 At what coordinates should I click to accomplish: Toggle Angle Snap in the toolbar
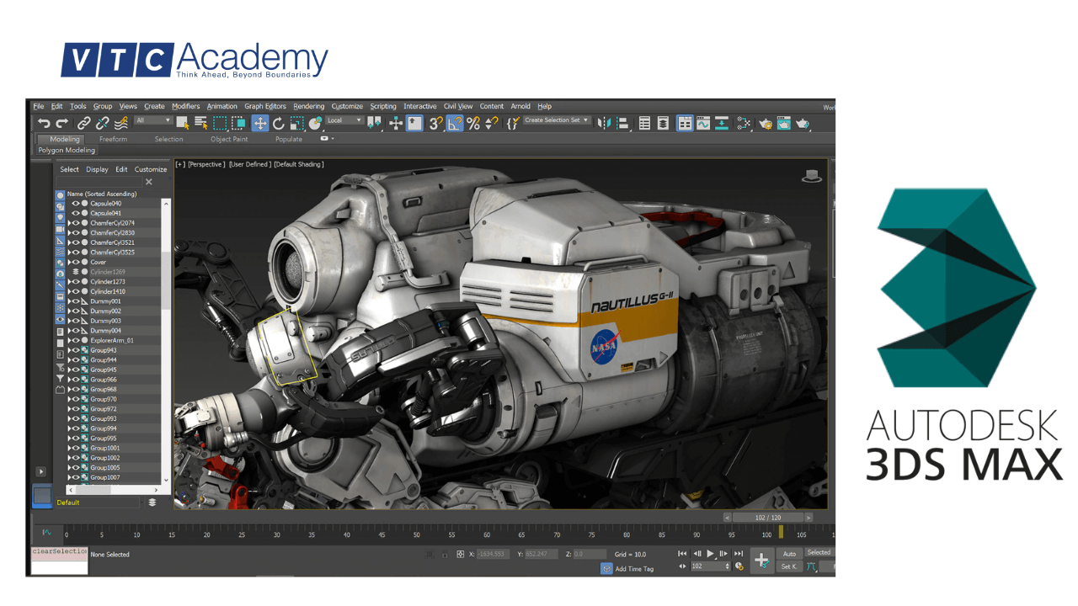tap(455, 124)
